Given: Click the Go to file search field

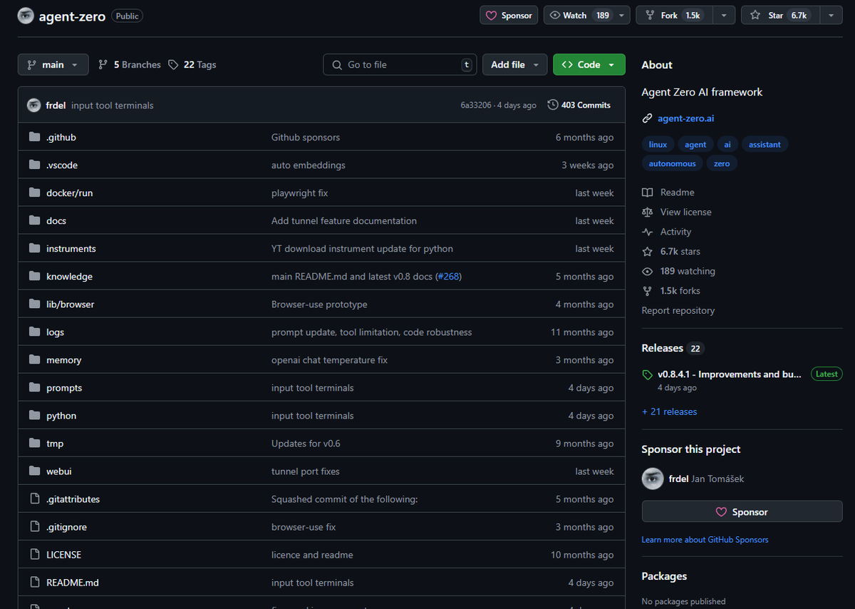Looking at the screenshot, I should coord(400,65).
